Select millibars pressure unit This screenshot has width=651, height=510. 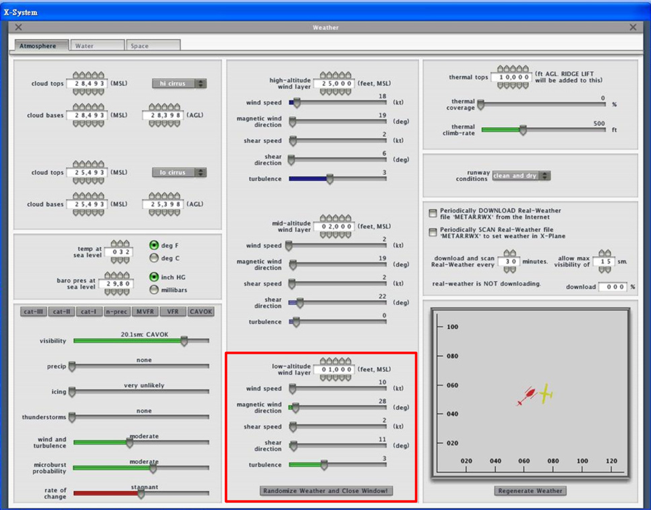154,290
